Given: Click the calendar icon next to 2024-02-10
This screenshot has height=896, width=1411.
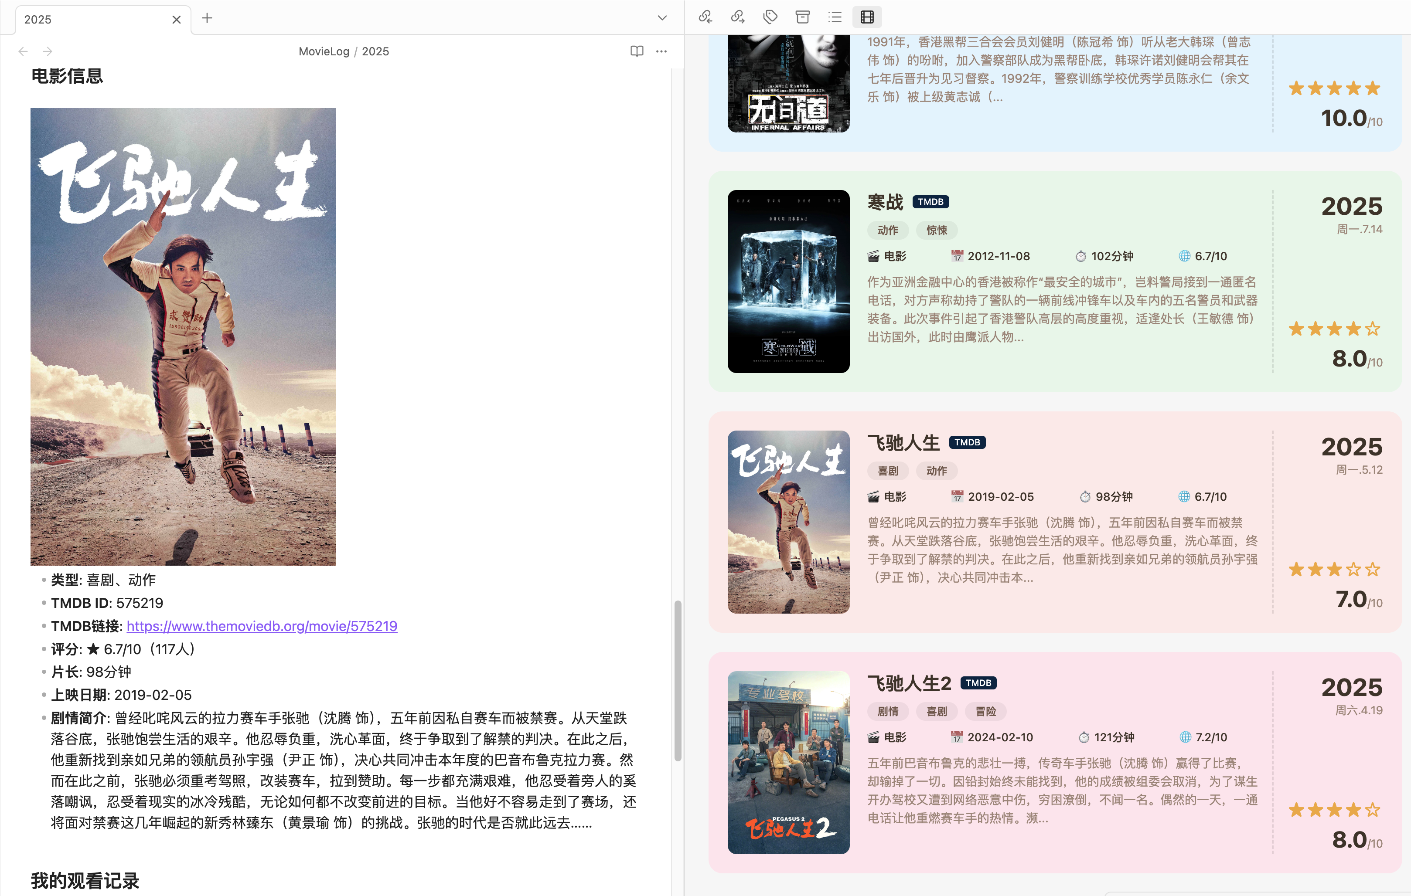Looking at the screenshot, I should click(x=957, y=737).
